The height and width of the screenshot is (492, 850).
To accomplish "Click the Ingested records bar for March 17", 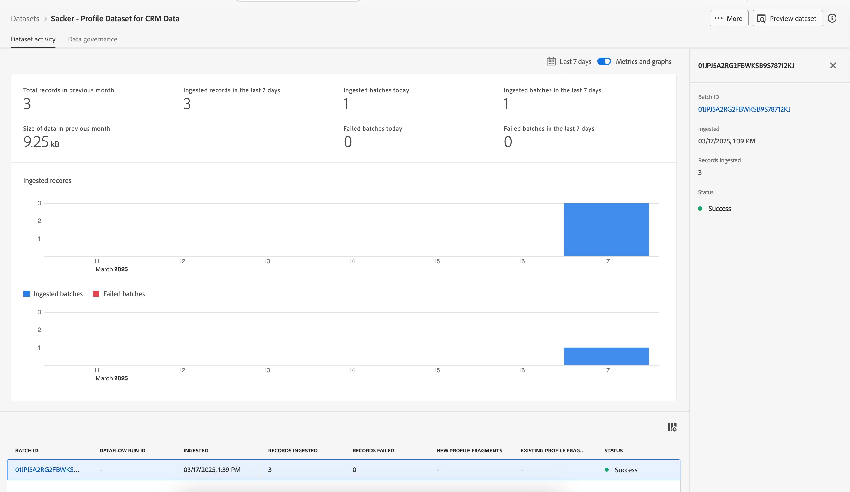I will click(606, 229).
